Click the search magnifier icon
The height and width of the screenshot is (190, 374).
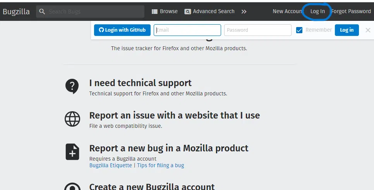(43, 12)
